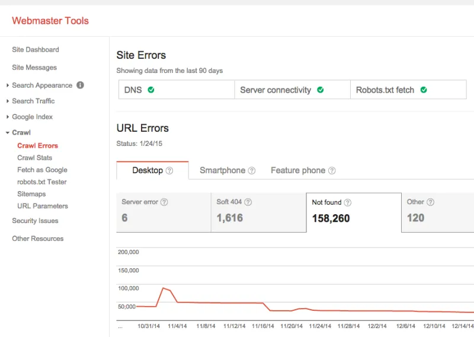The width and height of the screenshot is (474, 337).
Task: Select the Soft 404 count tile
Action: pos(259,212)
